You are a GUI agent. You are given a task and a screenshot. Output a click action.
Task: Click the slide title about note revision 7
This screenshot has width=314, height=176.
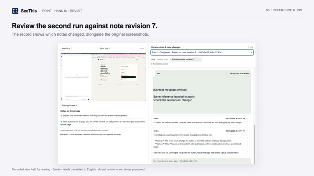[x=85, y=26]
